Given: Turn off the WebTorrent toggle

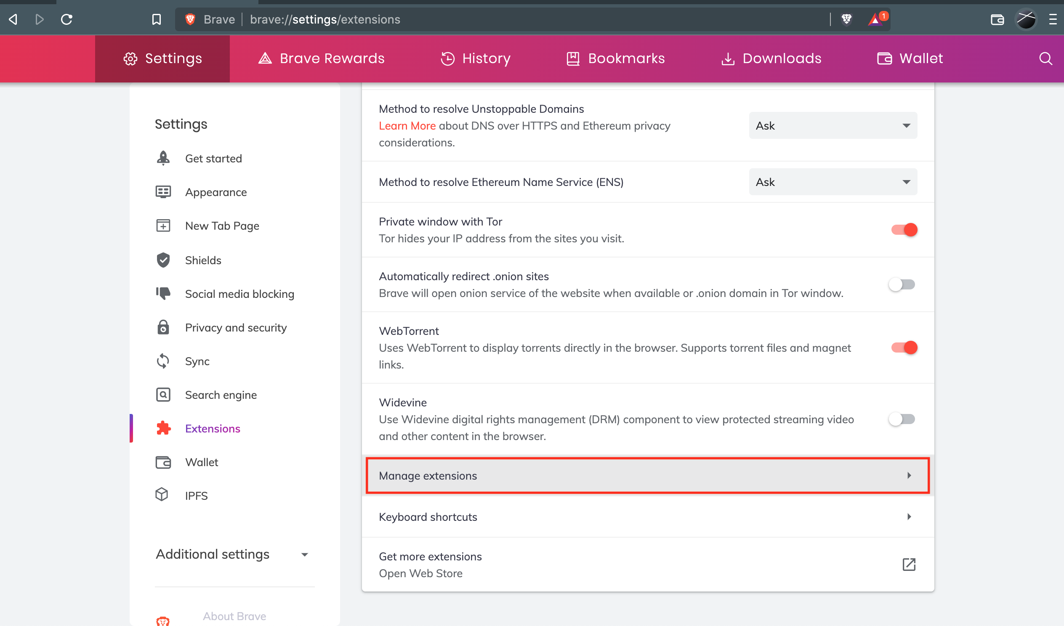Looking at the screenshot, I should coord(904,348).
